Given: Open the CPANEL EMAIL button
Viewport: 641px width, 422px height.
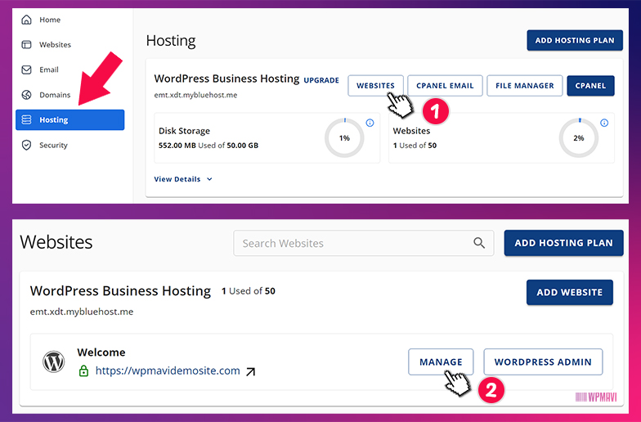Looking at the screenshot, I should [x=445, y=86].
